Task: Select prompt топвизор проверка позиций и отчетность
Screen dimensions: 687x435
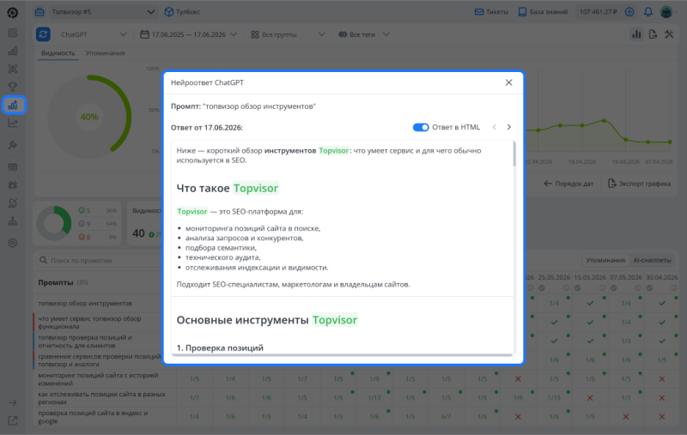Action: [x=85, y=341]
